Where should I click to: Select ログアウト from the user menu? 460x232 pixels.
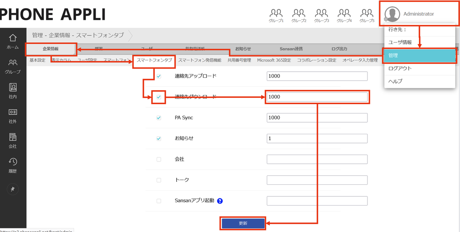click(420, 69)
